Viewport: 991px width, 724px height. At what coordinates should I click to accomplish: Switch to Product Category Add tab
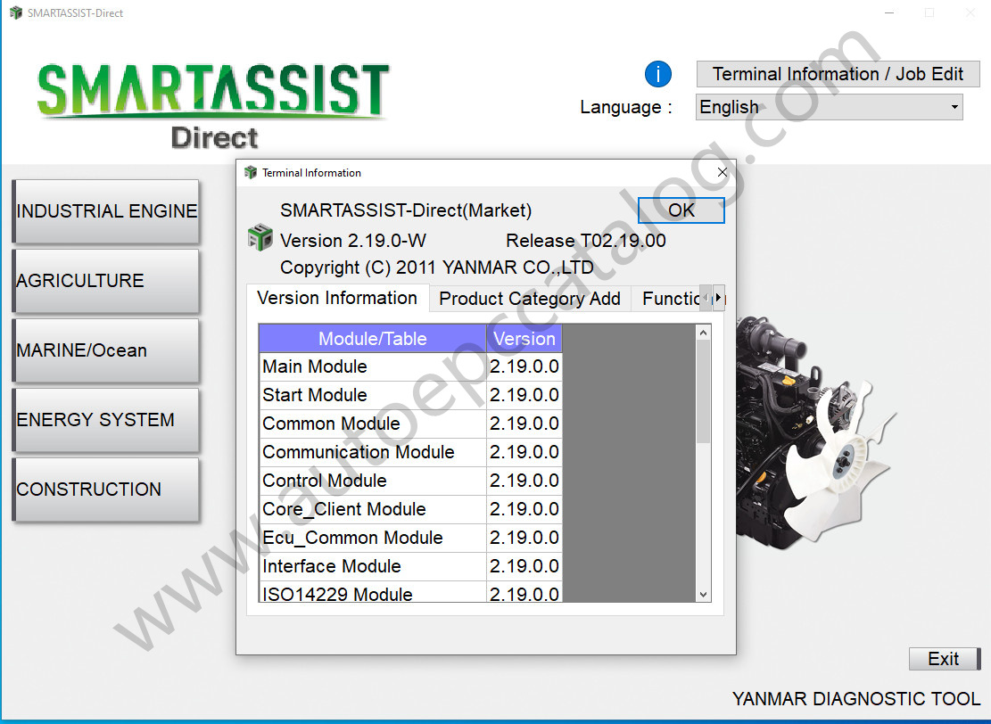pyautogui.click(x=530, y=299)
